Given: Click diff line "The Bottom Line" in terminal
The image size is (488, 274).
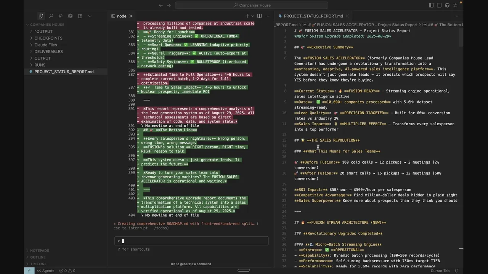Looking at the screenshot, I should pos(168,130).
